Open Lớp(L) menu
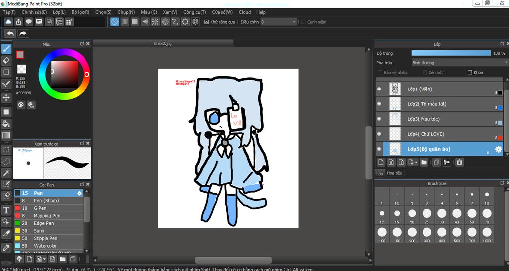The image size is (509, 271). point(59,12)
